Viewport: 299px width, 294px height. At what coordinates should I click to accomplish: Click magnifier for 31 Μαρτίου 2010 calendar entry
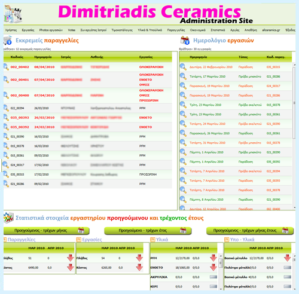tap(183, 143)
